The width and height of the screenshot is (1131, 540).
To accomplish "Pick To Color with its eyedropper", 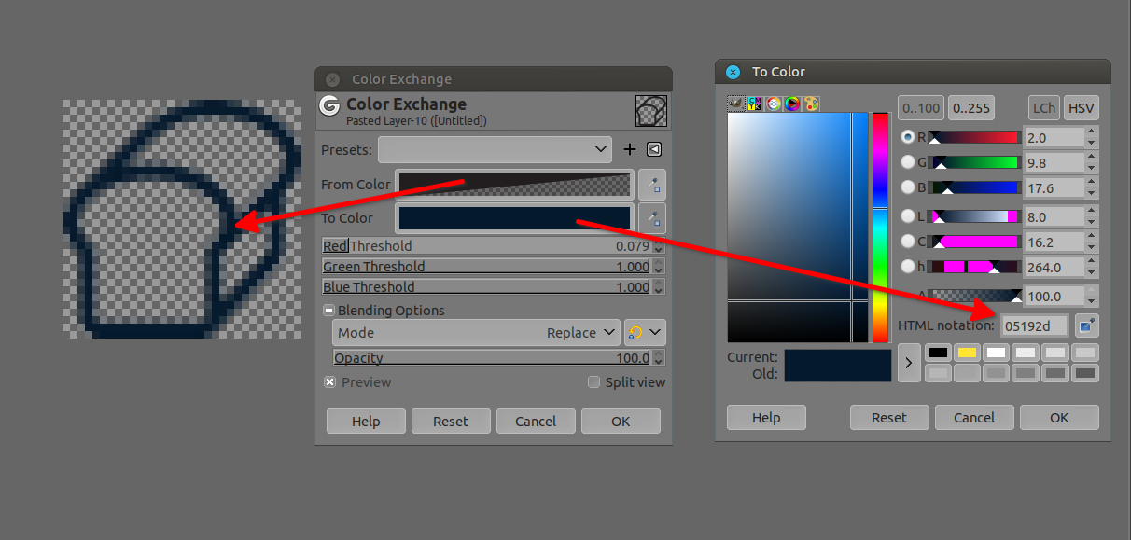I will pos(652,218).
